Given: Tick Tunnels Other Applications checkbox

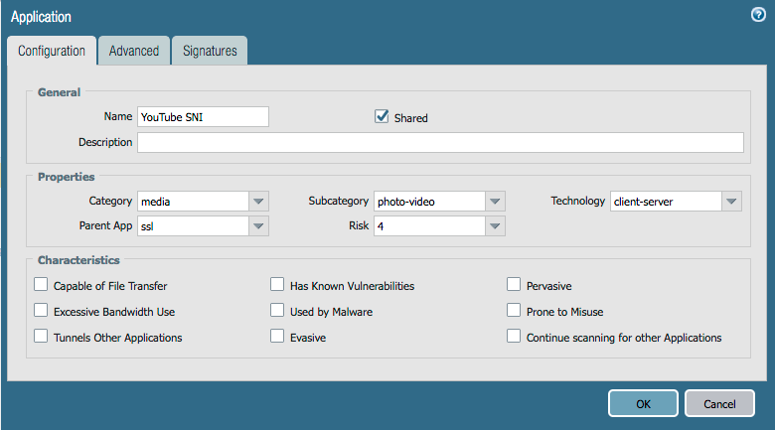Looking at the screenshot, I should click(41, 337).
